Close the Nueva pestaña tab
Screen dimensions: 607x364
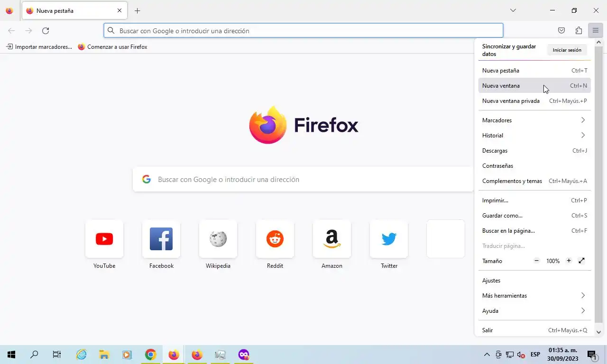pos(120,10)
